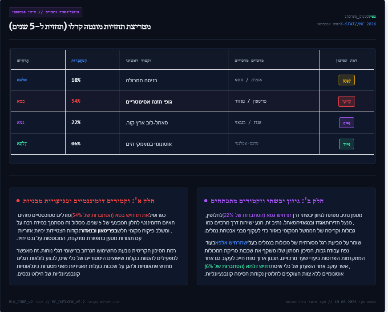Click the red critical risk badge in the בטא row
Viewport: 388px width, 312px height.
pyautogui.click(x=347, y=101)
